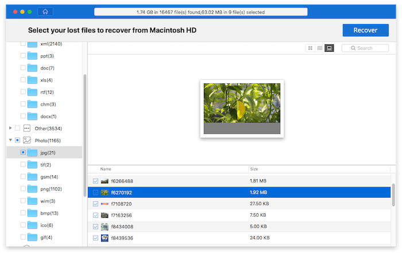Click the Recover button
The height and width of the screenshot is (254, 402).
(366, 30)
